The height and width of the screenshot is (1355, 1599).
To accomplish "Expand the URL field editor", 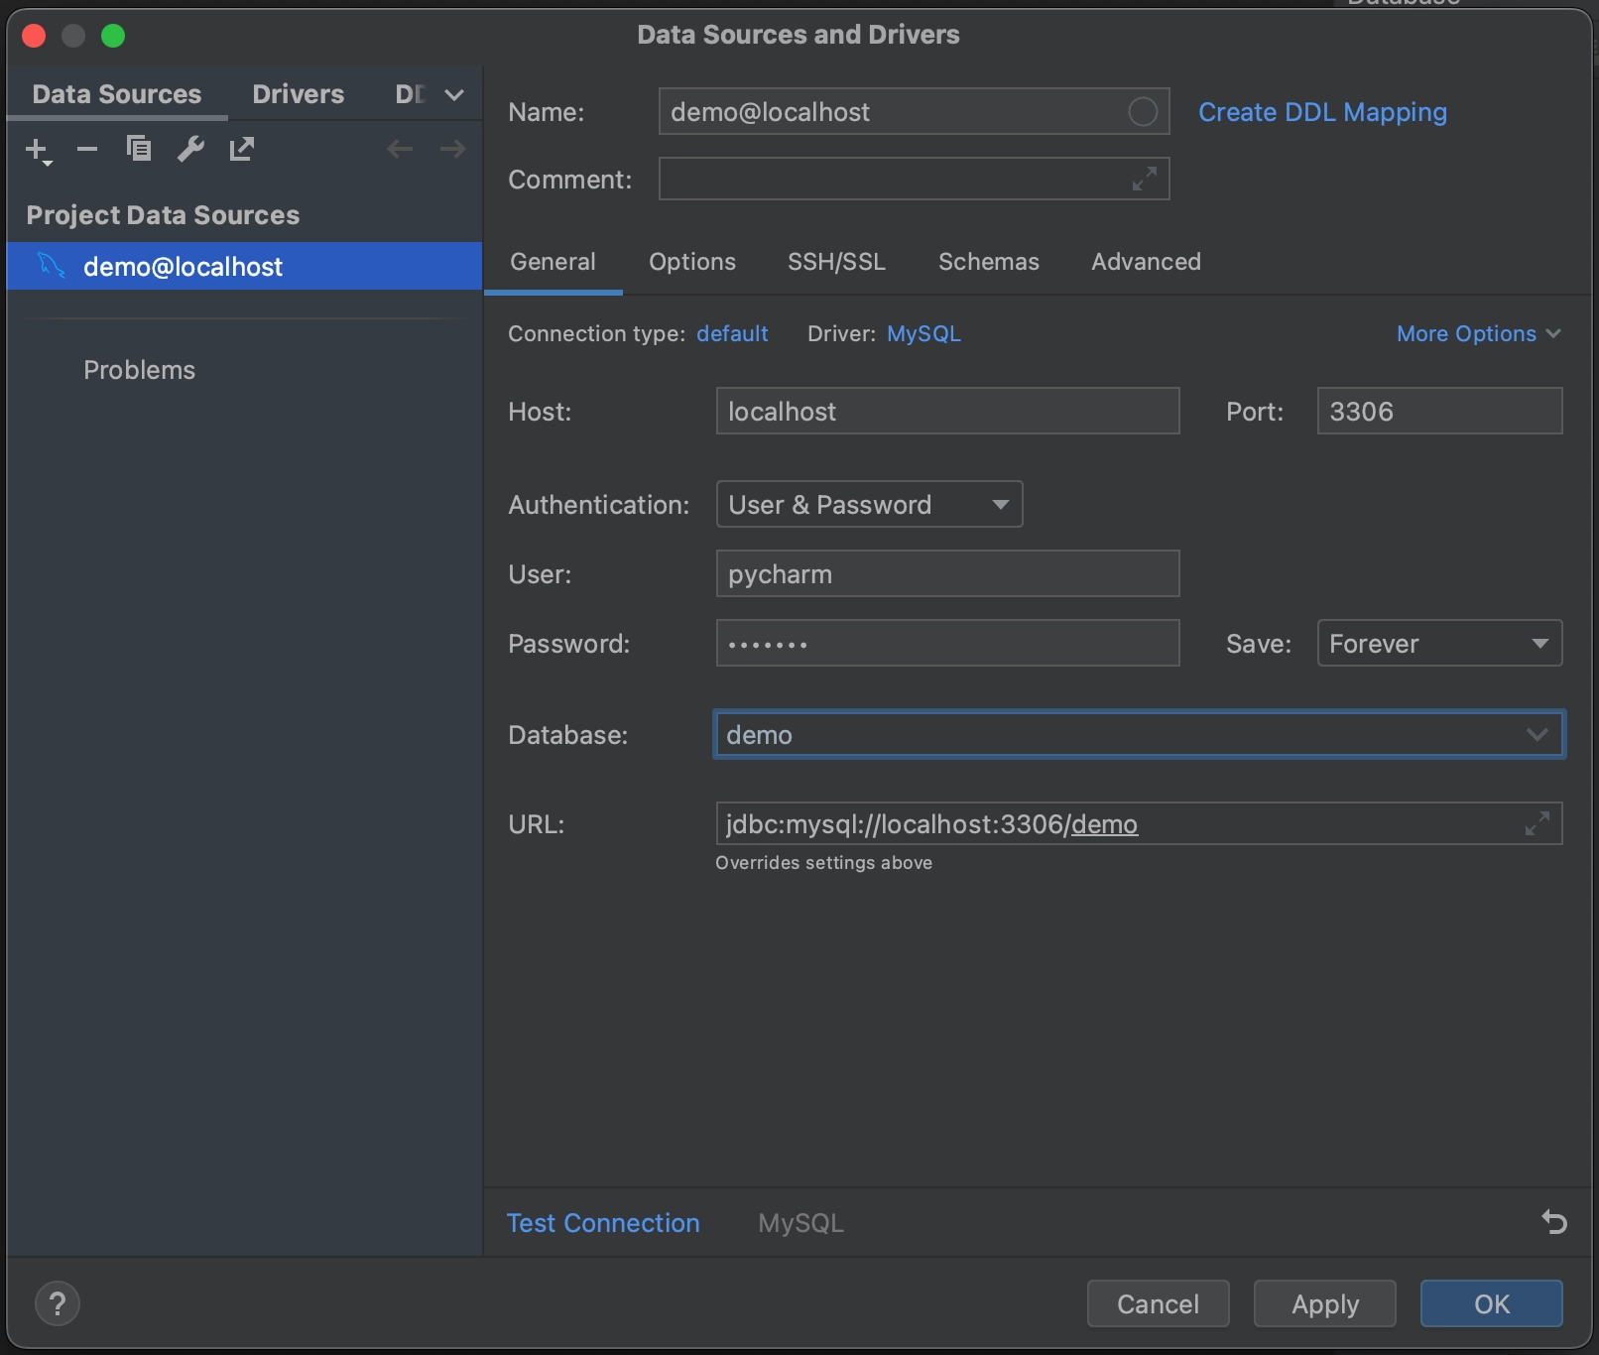I will tap(1537, 823).
